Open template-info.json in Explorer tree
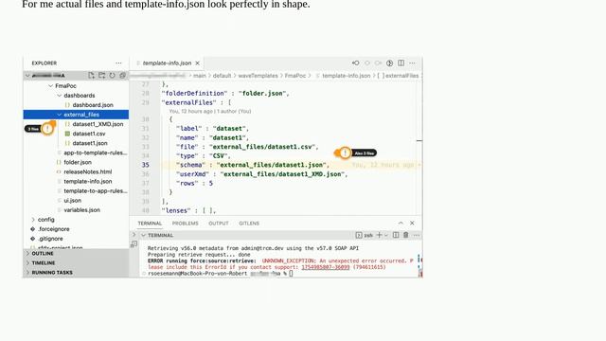This screenshot has width=606, height=341. 88,181
